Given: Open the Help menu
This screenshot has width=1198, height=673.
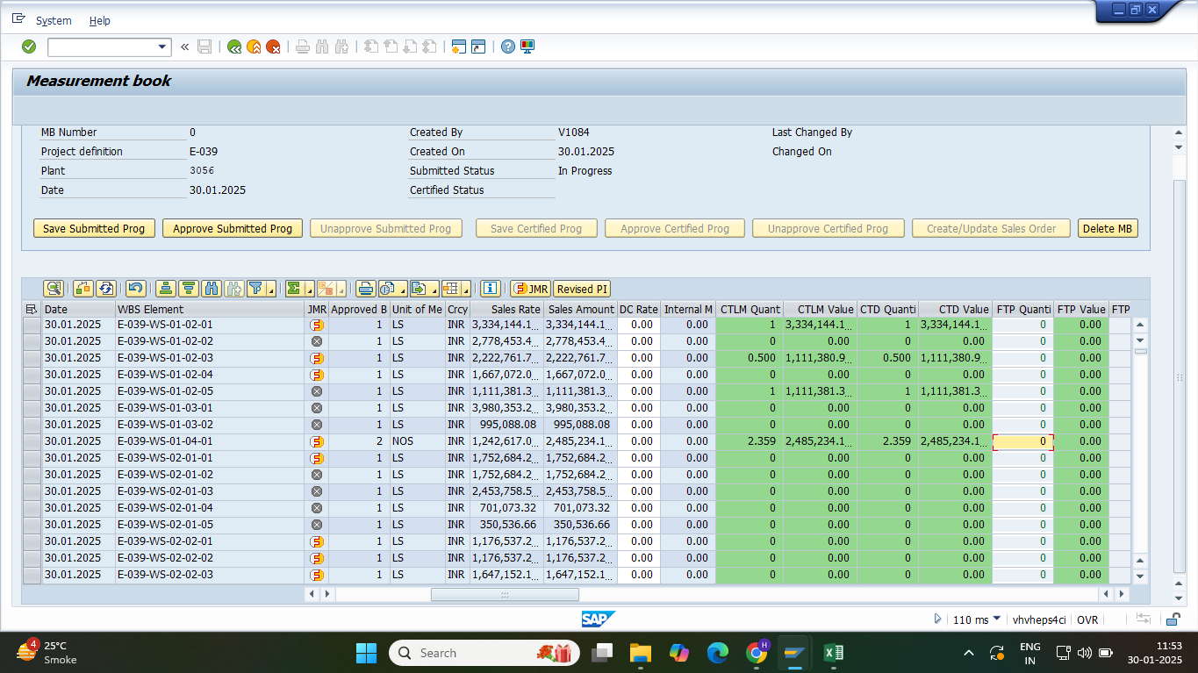Looking at the screenshot, I should pos(100,20).
